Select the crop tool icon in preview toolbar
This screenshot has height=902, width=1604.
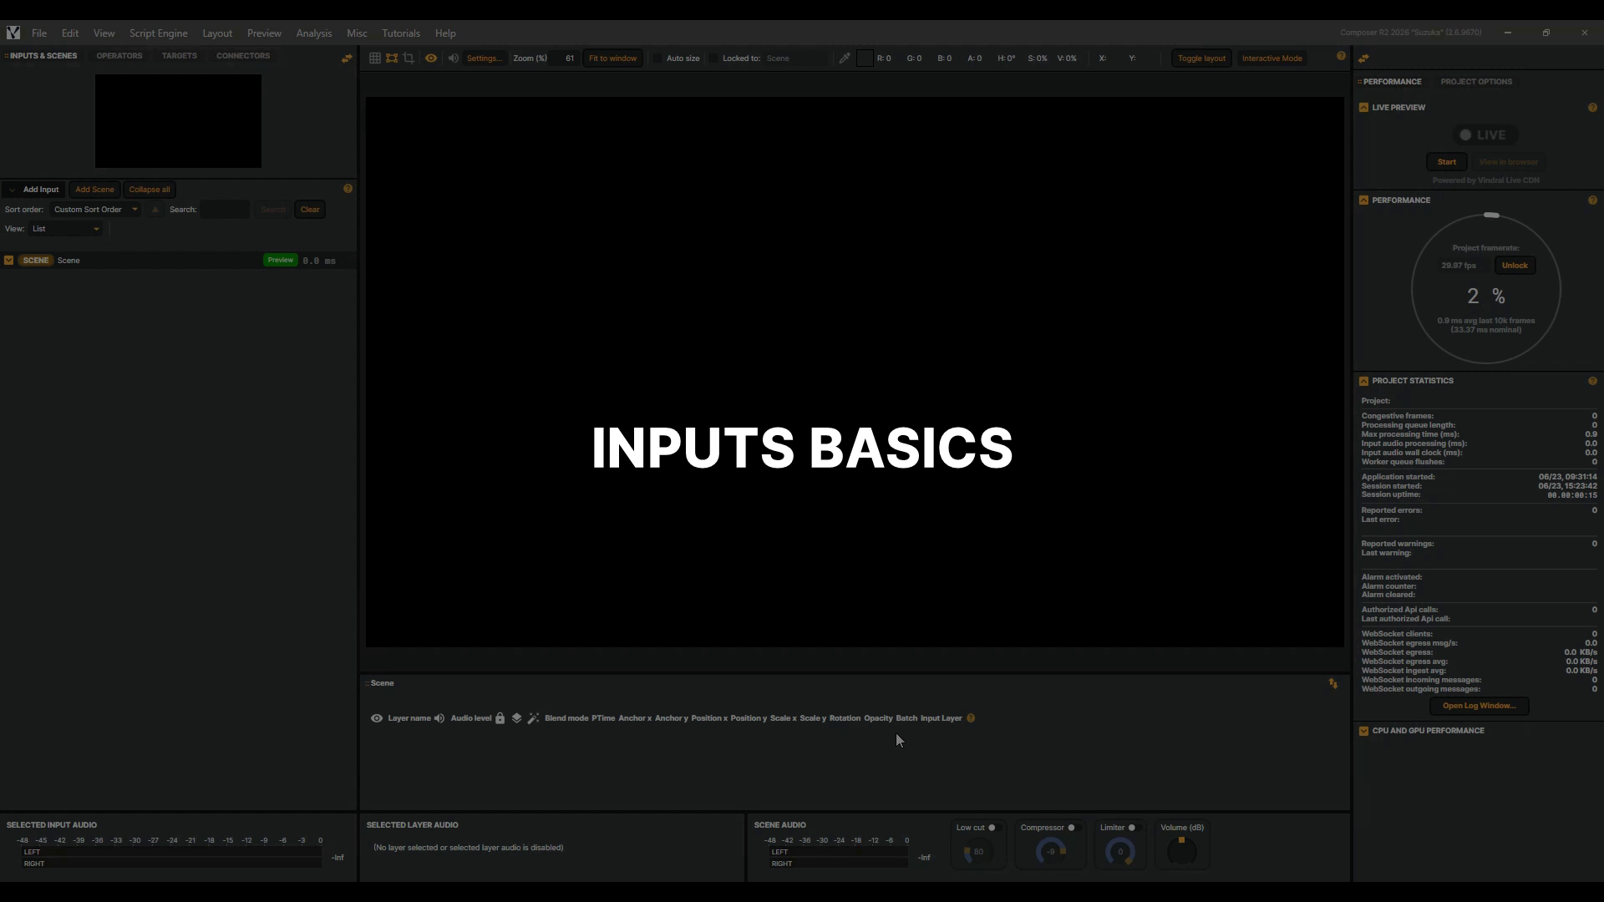pyautogui.click(x=409, y=58)
